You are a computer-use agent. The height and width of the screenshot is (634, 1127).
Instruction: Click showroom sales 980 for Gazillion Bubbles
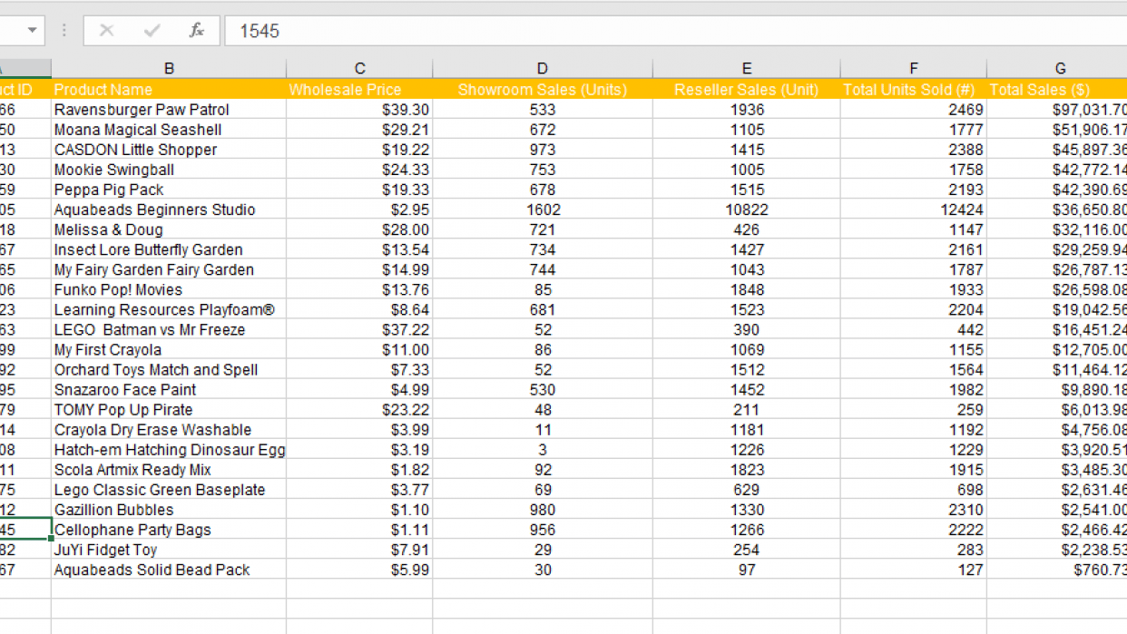pos(543,509)
